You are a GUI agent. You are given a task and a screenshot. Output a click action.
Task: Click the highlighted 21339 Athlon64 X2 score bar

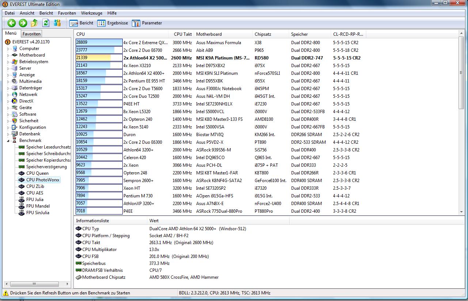tap(99, 58)
